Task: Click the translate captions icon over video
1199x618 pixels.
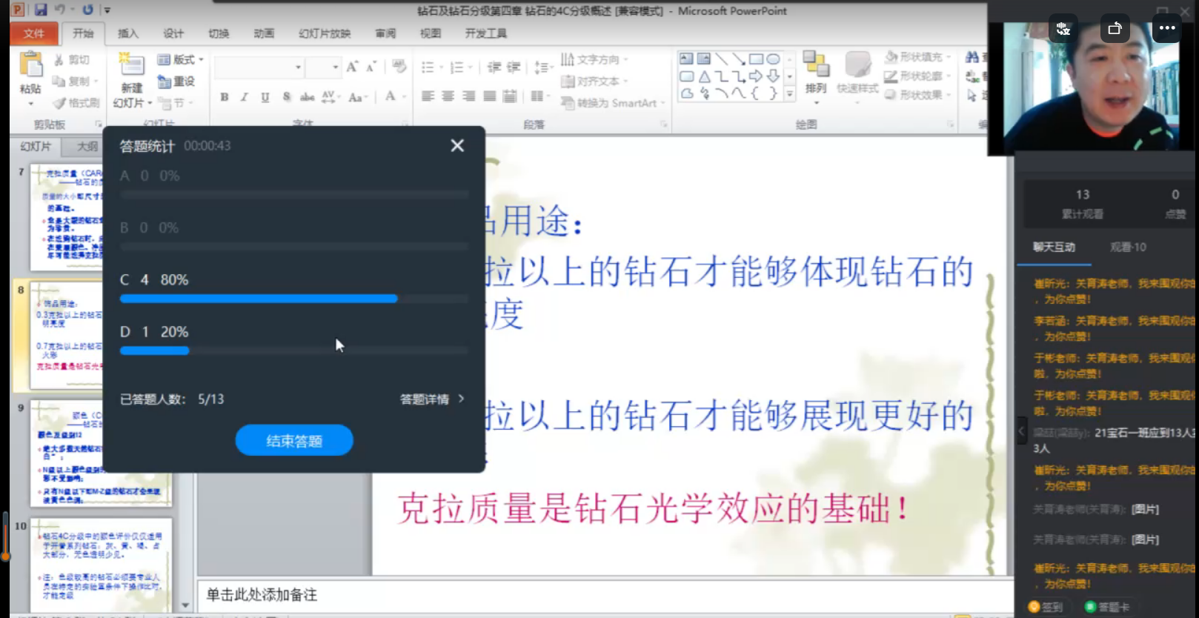Action: coord(1063,28)
